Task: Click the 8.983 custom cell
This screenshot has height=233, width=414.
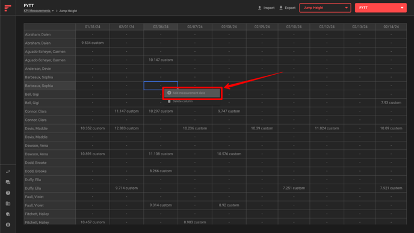Action: point(195,222)
